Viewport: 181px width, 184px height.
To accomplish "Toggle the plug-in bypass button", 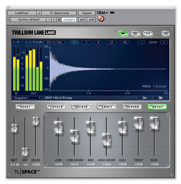I will [x=87, y=13].
